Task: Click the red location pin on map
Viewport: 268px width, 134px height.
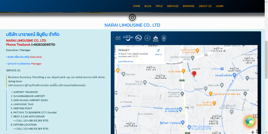Action: pos(194,74)
